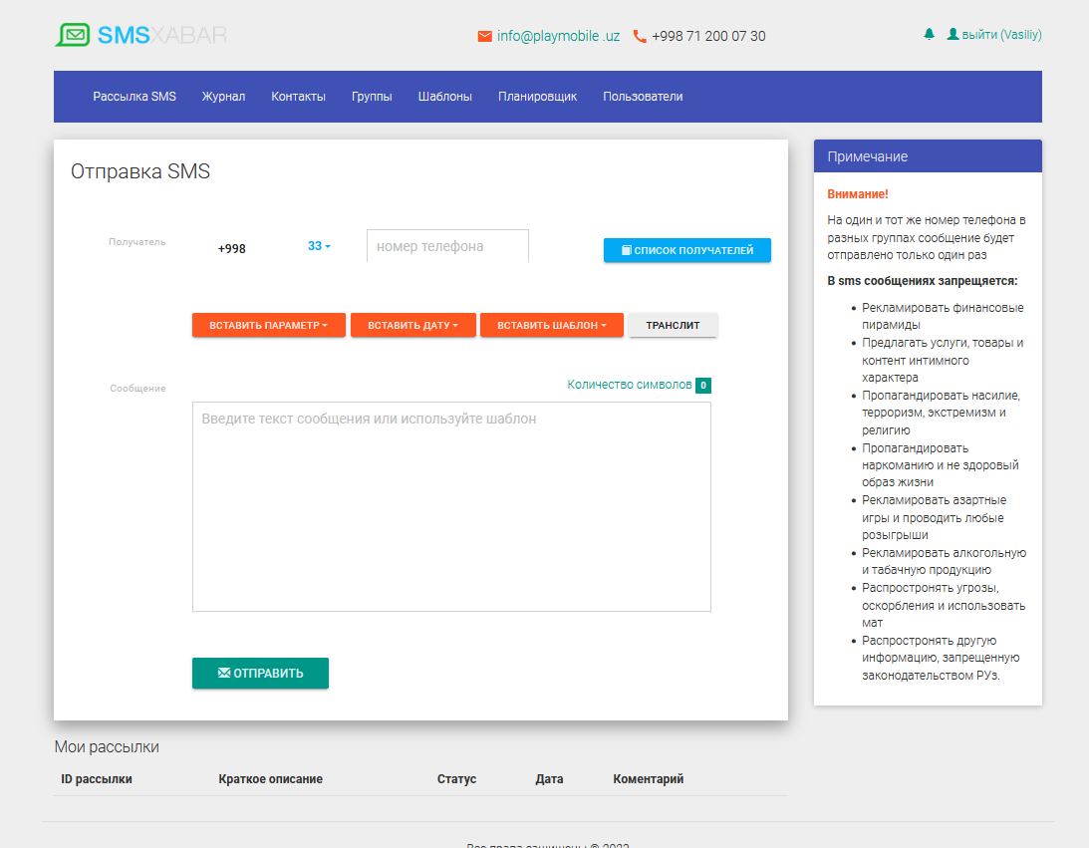This screenshot has height=848, width=1089.
Task: Open the Планировщик menu item
Action: point(537,97)
